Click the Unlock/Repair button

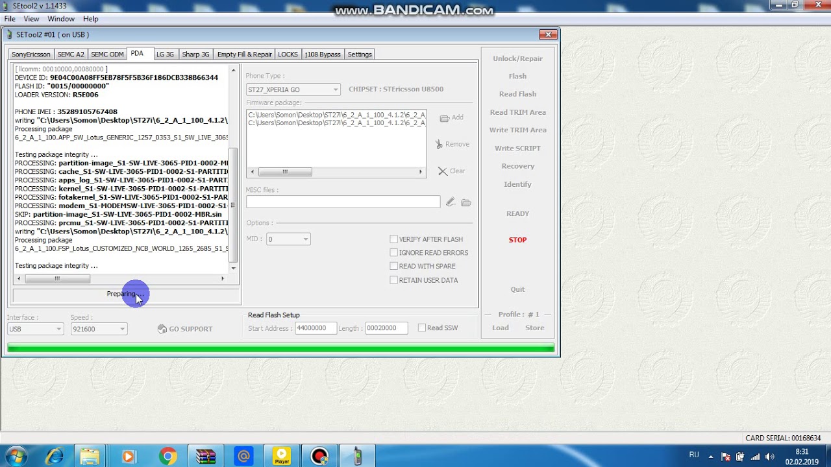pos(517,58)
